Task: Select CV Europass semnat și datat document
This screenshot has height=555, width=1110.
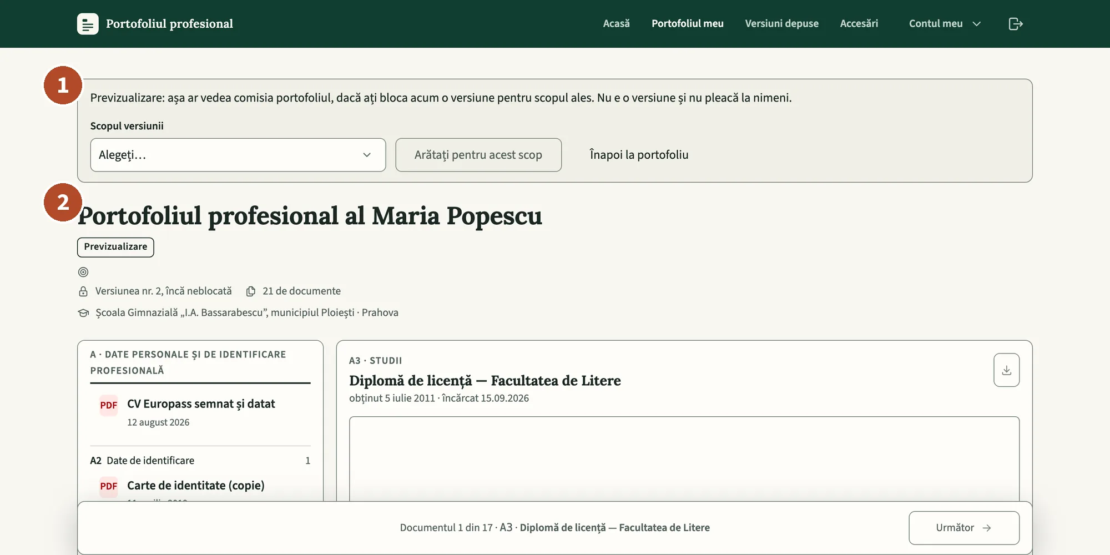Action: (x=200, y=413)
